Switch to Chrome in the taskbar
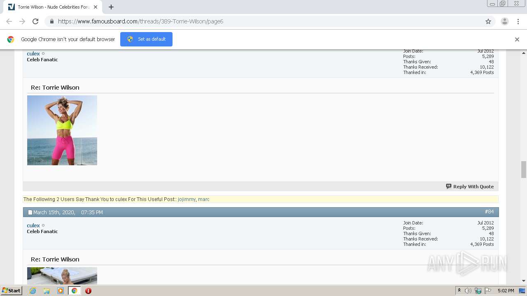527x296 pixels. [x=75, y=291]
